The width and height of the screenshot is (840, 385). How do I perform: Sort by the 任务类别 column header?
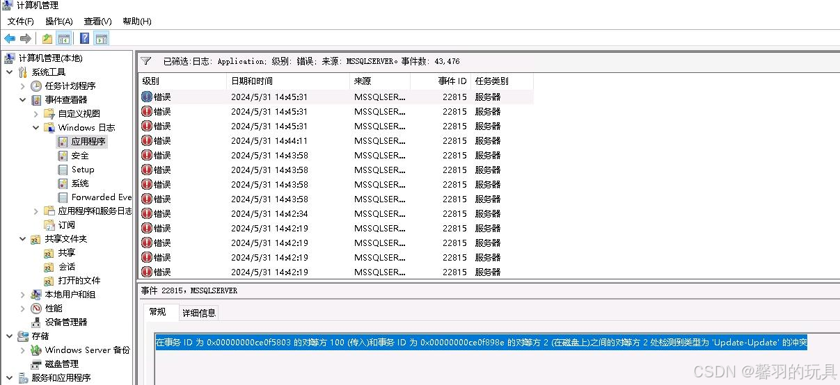(x=502, y=81)
